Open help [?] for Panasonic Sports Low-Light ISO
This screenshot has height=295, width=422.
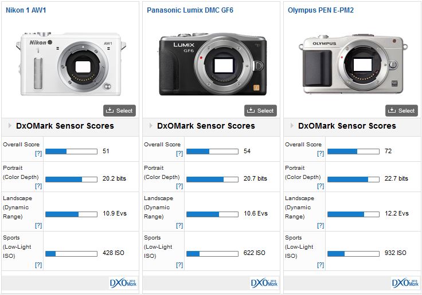point(179,265)
